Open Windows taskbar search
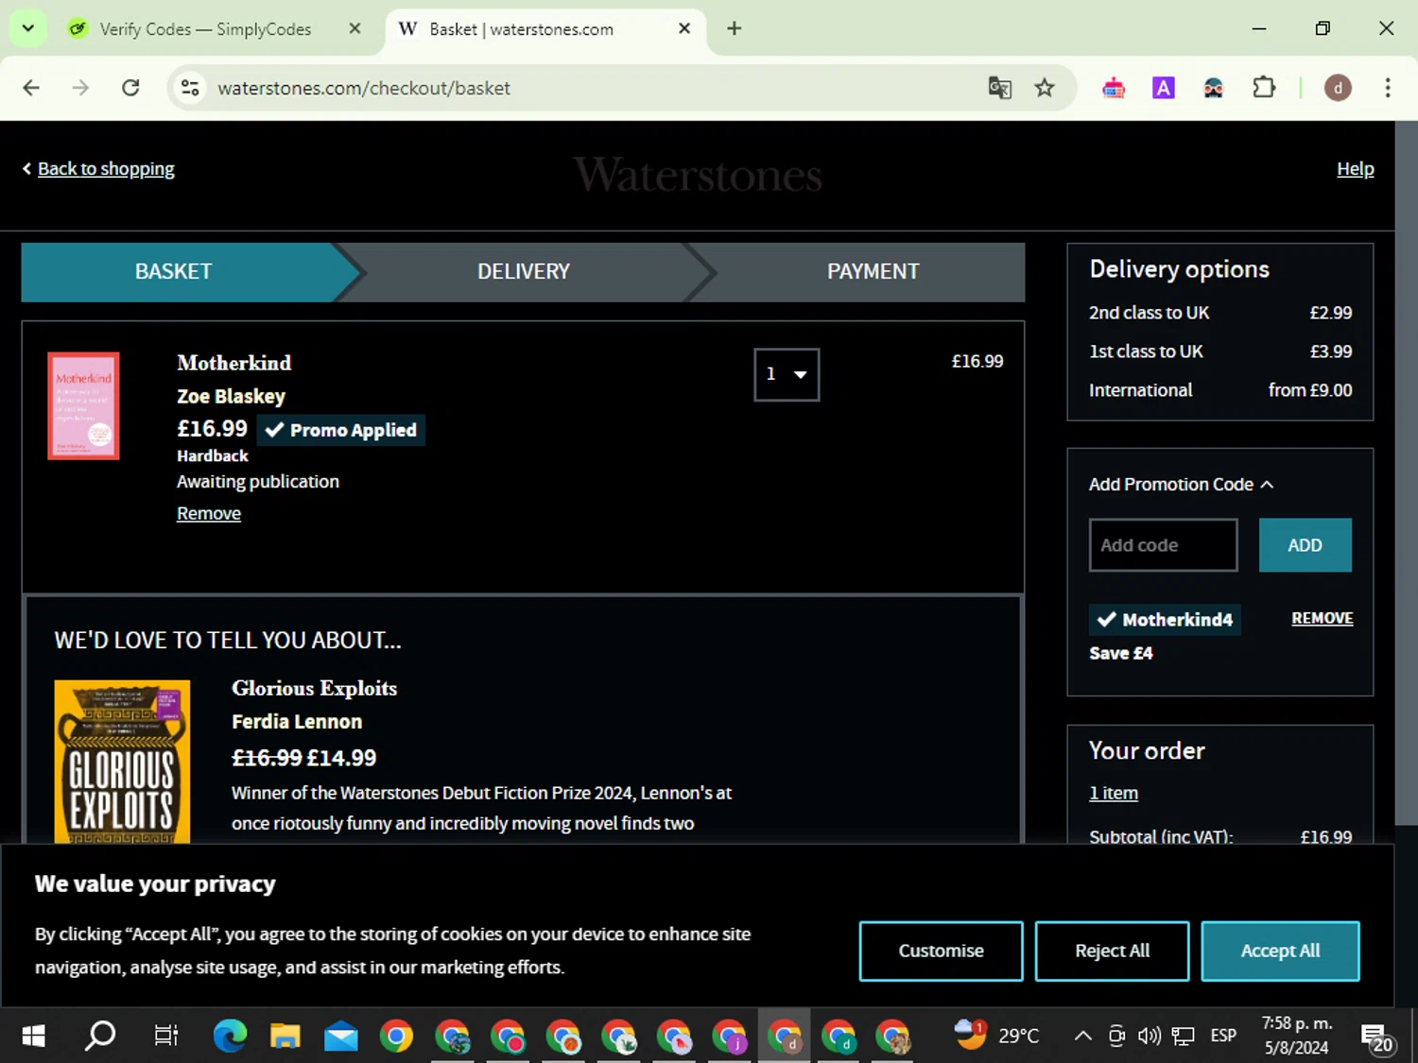This screenshot has width=1418, height=1063. (x=100, y=1037)
